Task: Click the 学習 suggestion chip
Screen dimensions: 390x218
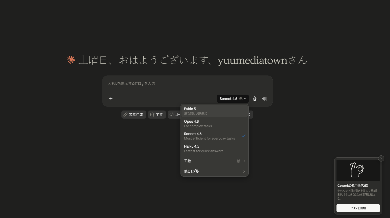Action: [157, 115]
